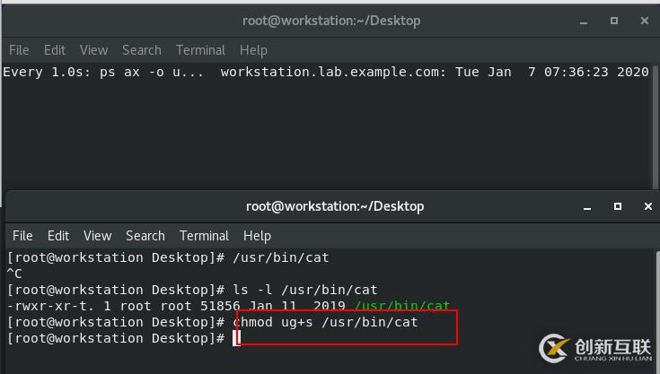
Task: Open Help menu in the back terminal
Action: (253, 50)
